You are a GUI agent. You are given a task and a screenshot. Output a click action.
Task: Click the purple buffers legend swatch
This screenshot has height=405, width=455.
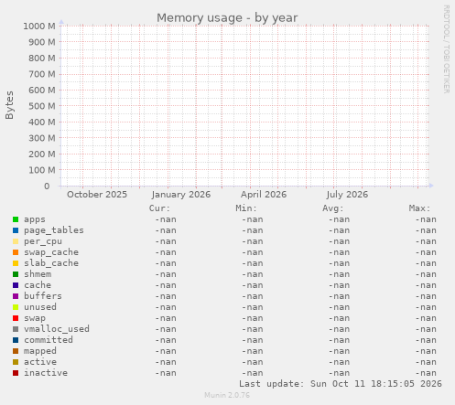16,296
